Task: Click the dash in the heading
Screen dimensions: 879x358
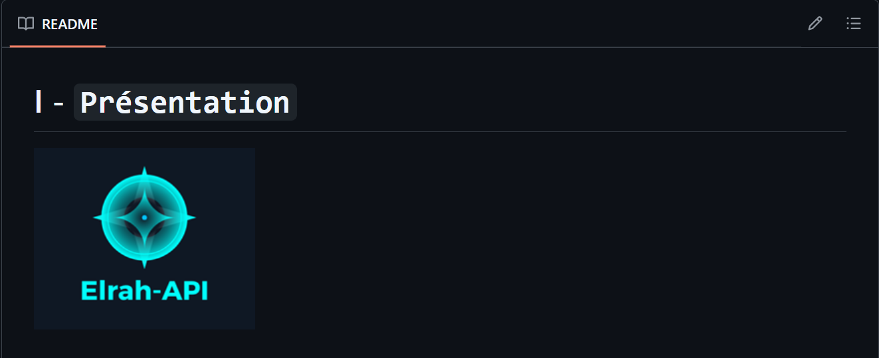Action: [58, 103]
